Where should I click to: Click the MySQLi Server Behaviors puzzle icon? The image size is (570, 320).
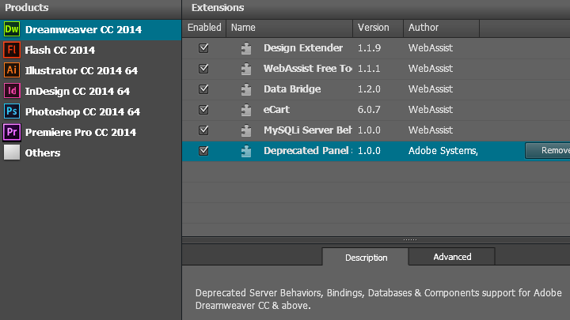click(246, 130)
